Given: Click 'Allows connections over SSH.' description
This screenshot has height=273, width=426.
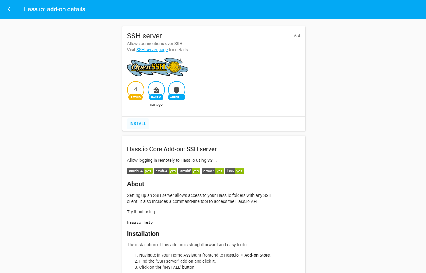Looking at the screenshot, I should pyautogui.click(x=155, y=44).
